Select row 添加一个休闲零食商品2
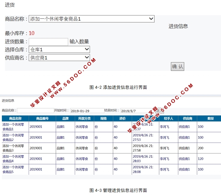Screen dimensions: 221x196 pos(111,137)
